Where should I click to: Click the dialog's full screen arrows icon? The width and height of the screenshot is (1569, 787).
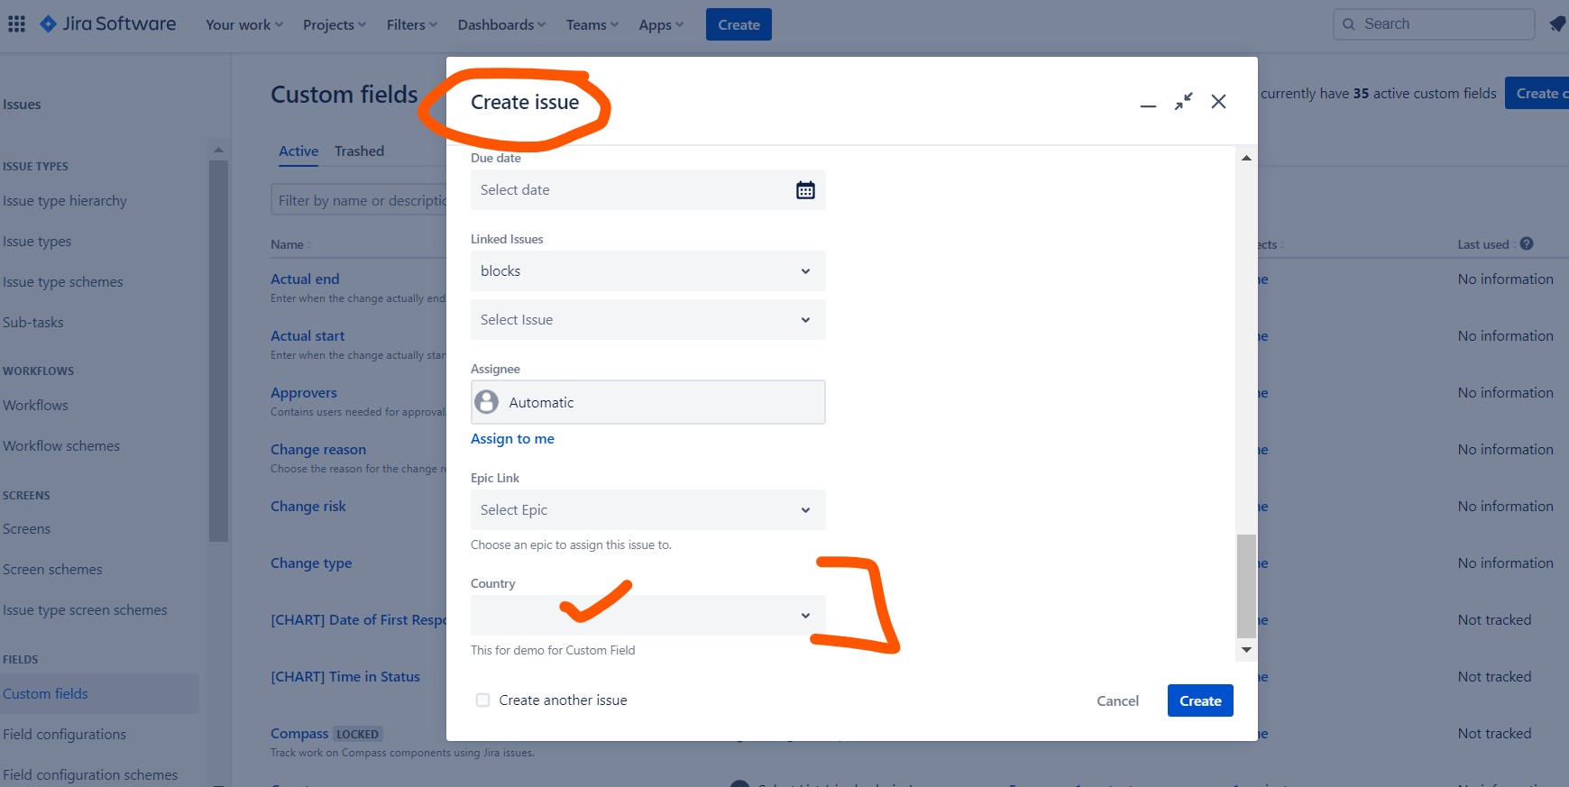point(1183,102)
